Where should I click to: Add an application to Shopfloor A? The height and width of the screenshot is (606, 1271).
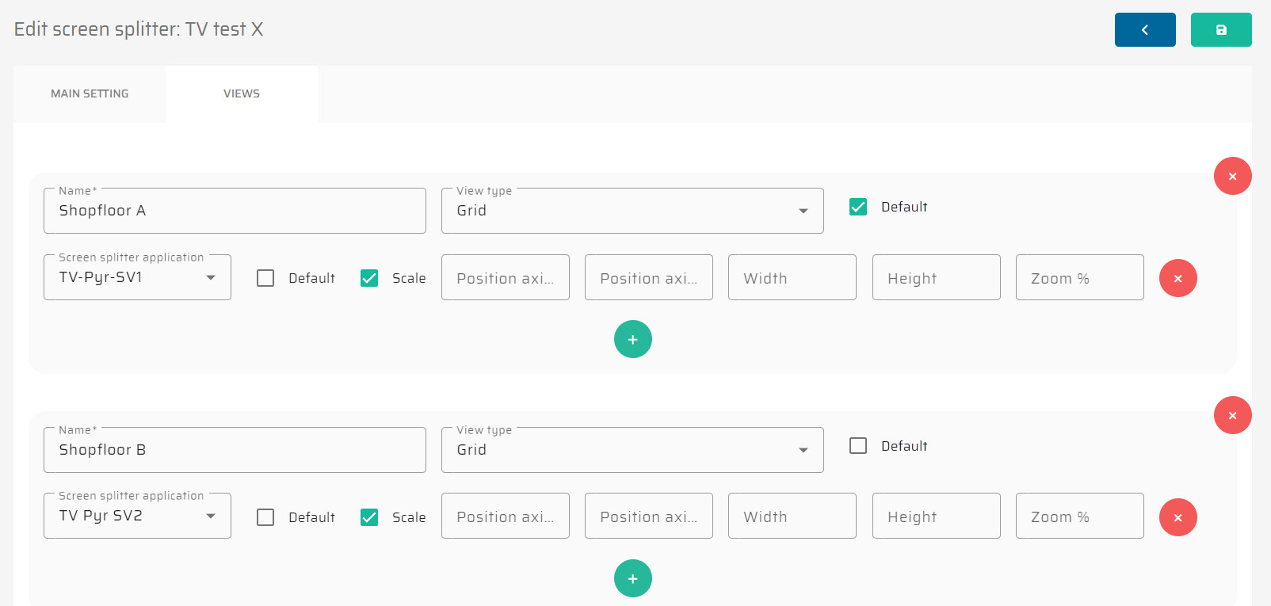[632, 339]
